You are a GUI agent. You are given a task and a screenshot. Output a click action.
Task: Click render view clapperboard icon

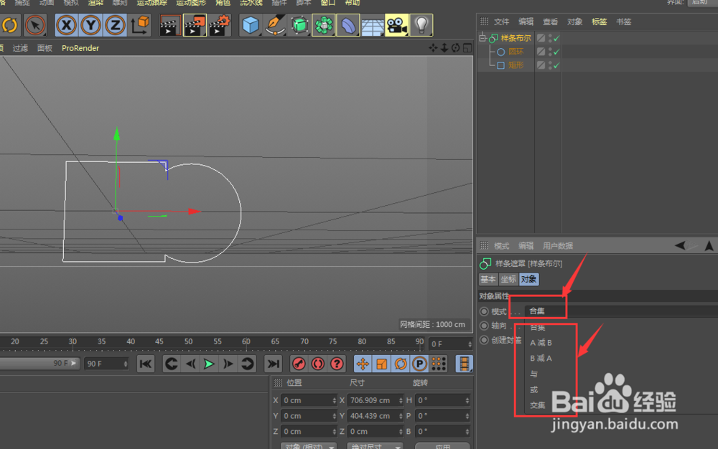point(170,26)
